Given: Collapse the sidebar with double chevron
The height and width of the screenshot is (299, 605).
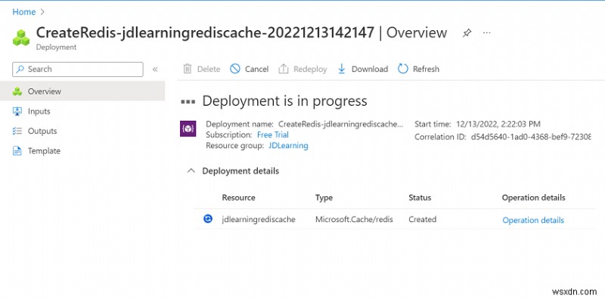Looking at the screenshot, I should coord(155,69).
